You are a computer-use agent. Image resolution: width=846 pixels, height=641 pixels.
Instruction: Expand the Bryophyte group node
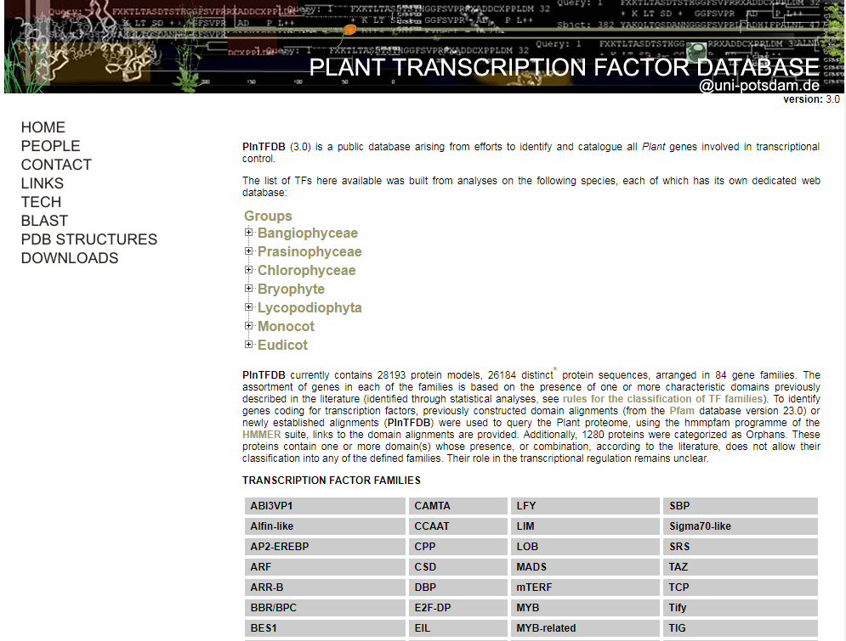click(248, 288)
